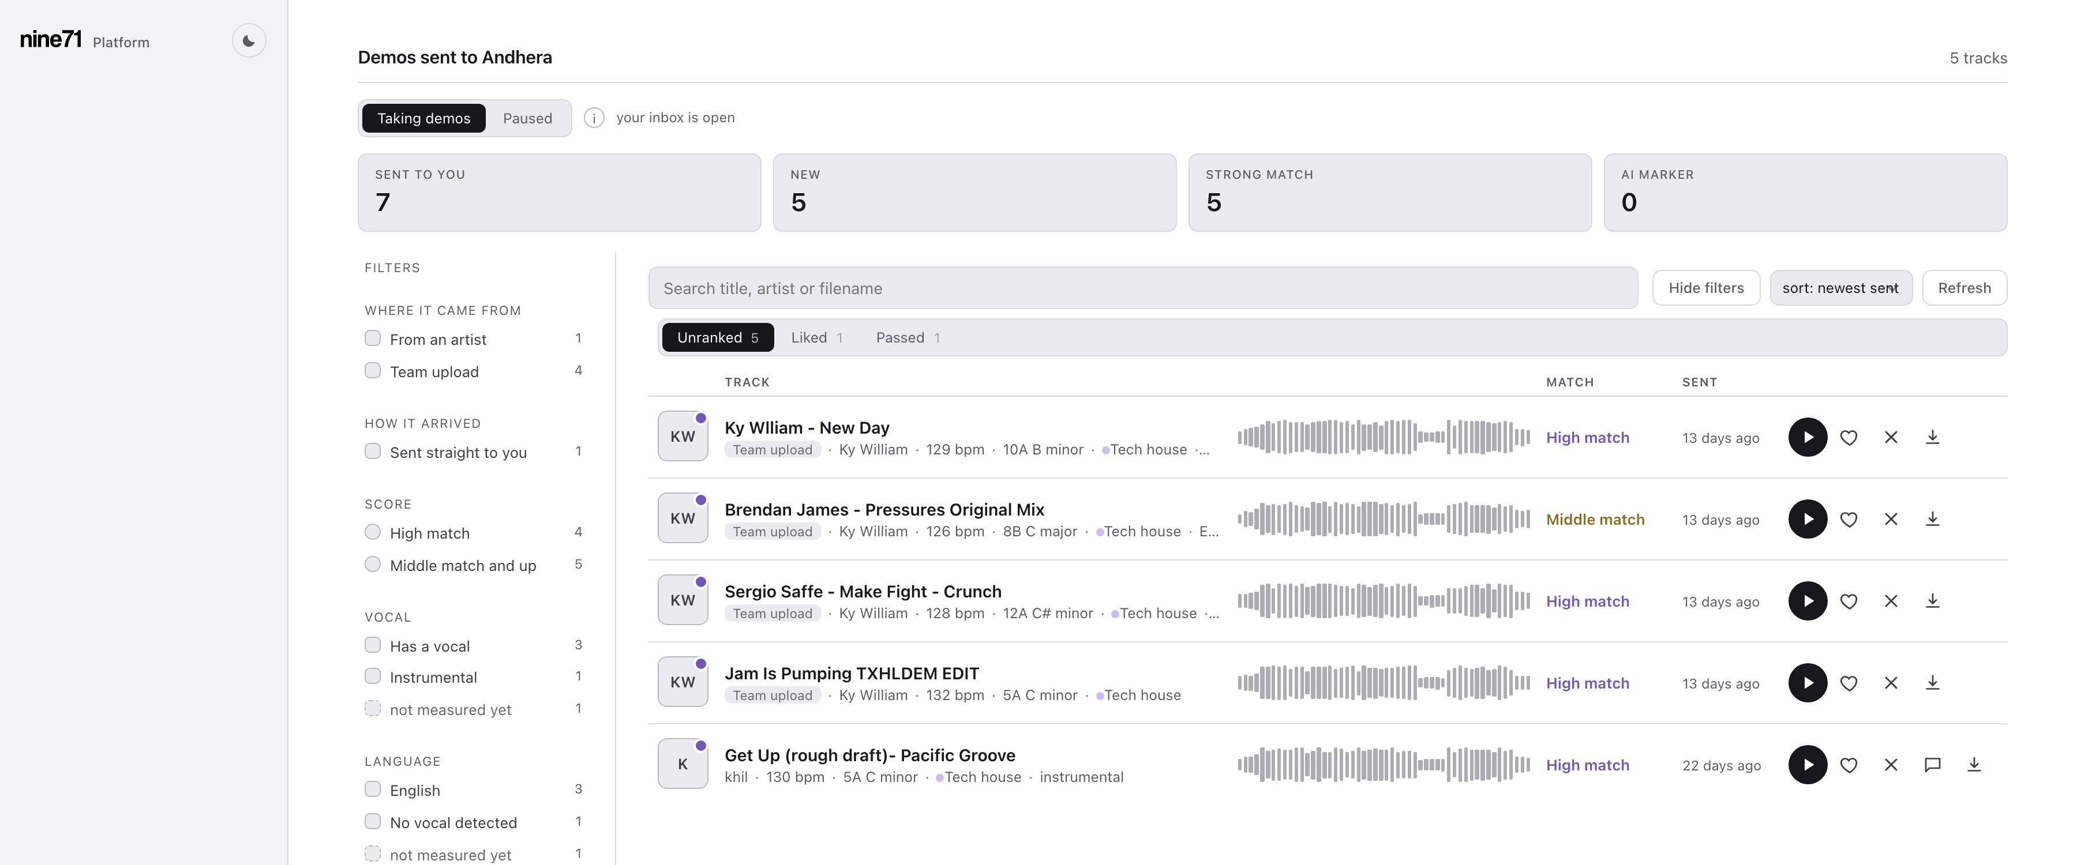This screenshot has width=2077, height=865.
Task: Download Brendan James - Pressures Original Mix
Action: (x=1933, y=519)
